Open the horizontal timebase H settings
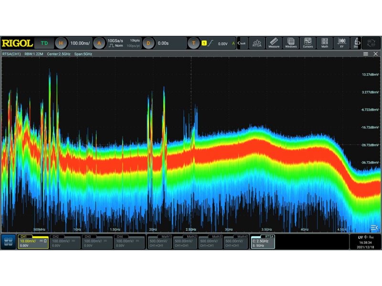This screenshot has width=382, height=286. tap(61, 43)
